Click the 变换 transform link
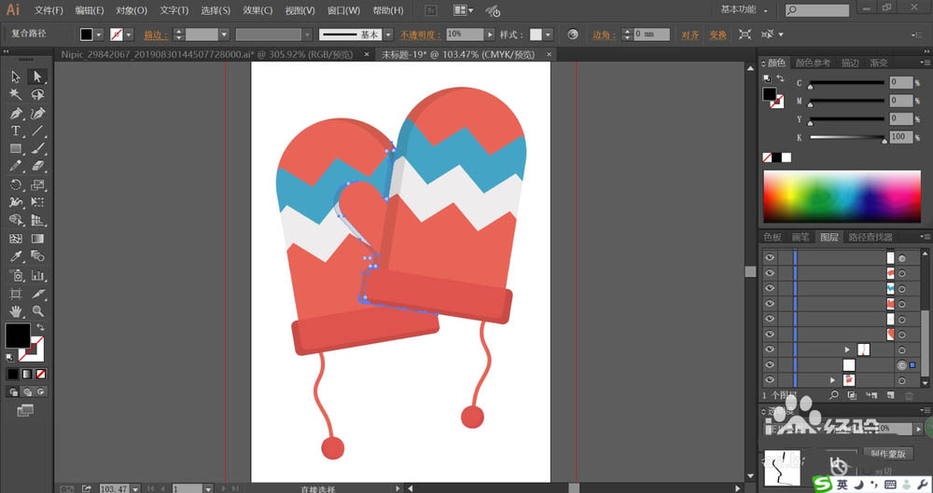The image size is (933, 493). [717, 35]
